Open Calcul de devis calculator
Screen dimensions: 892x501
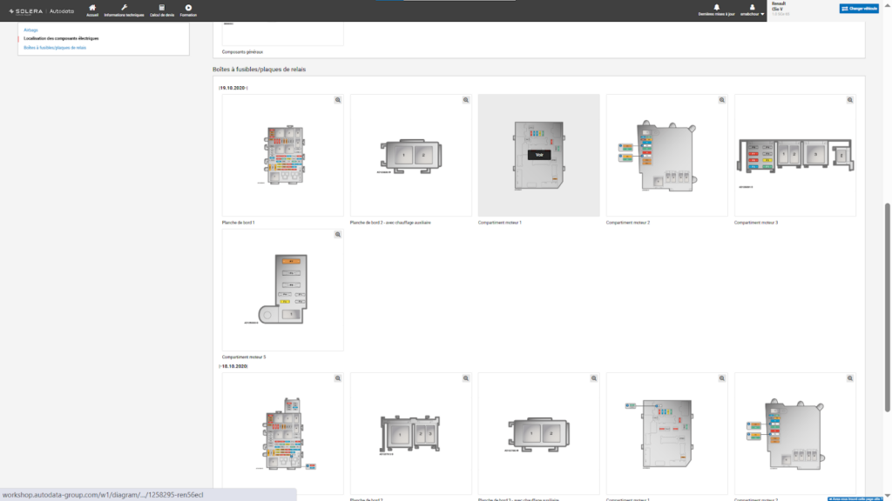pos(161,10)
